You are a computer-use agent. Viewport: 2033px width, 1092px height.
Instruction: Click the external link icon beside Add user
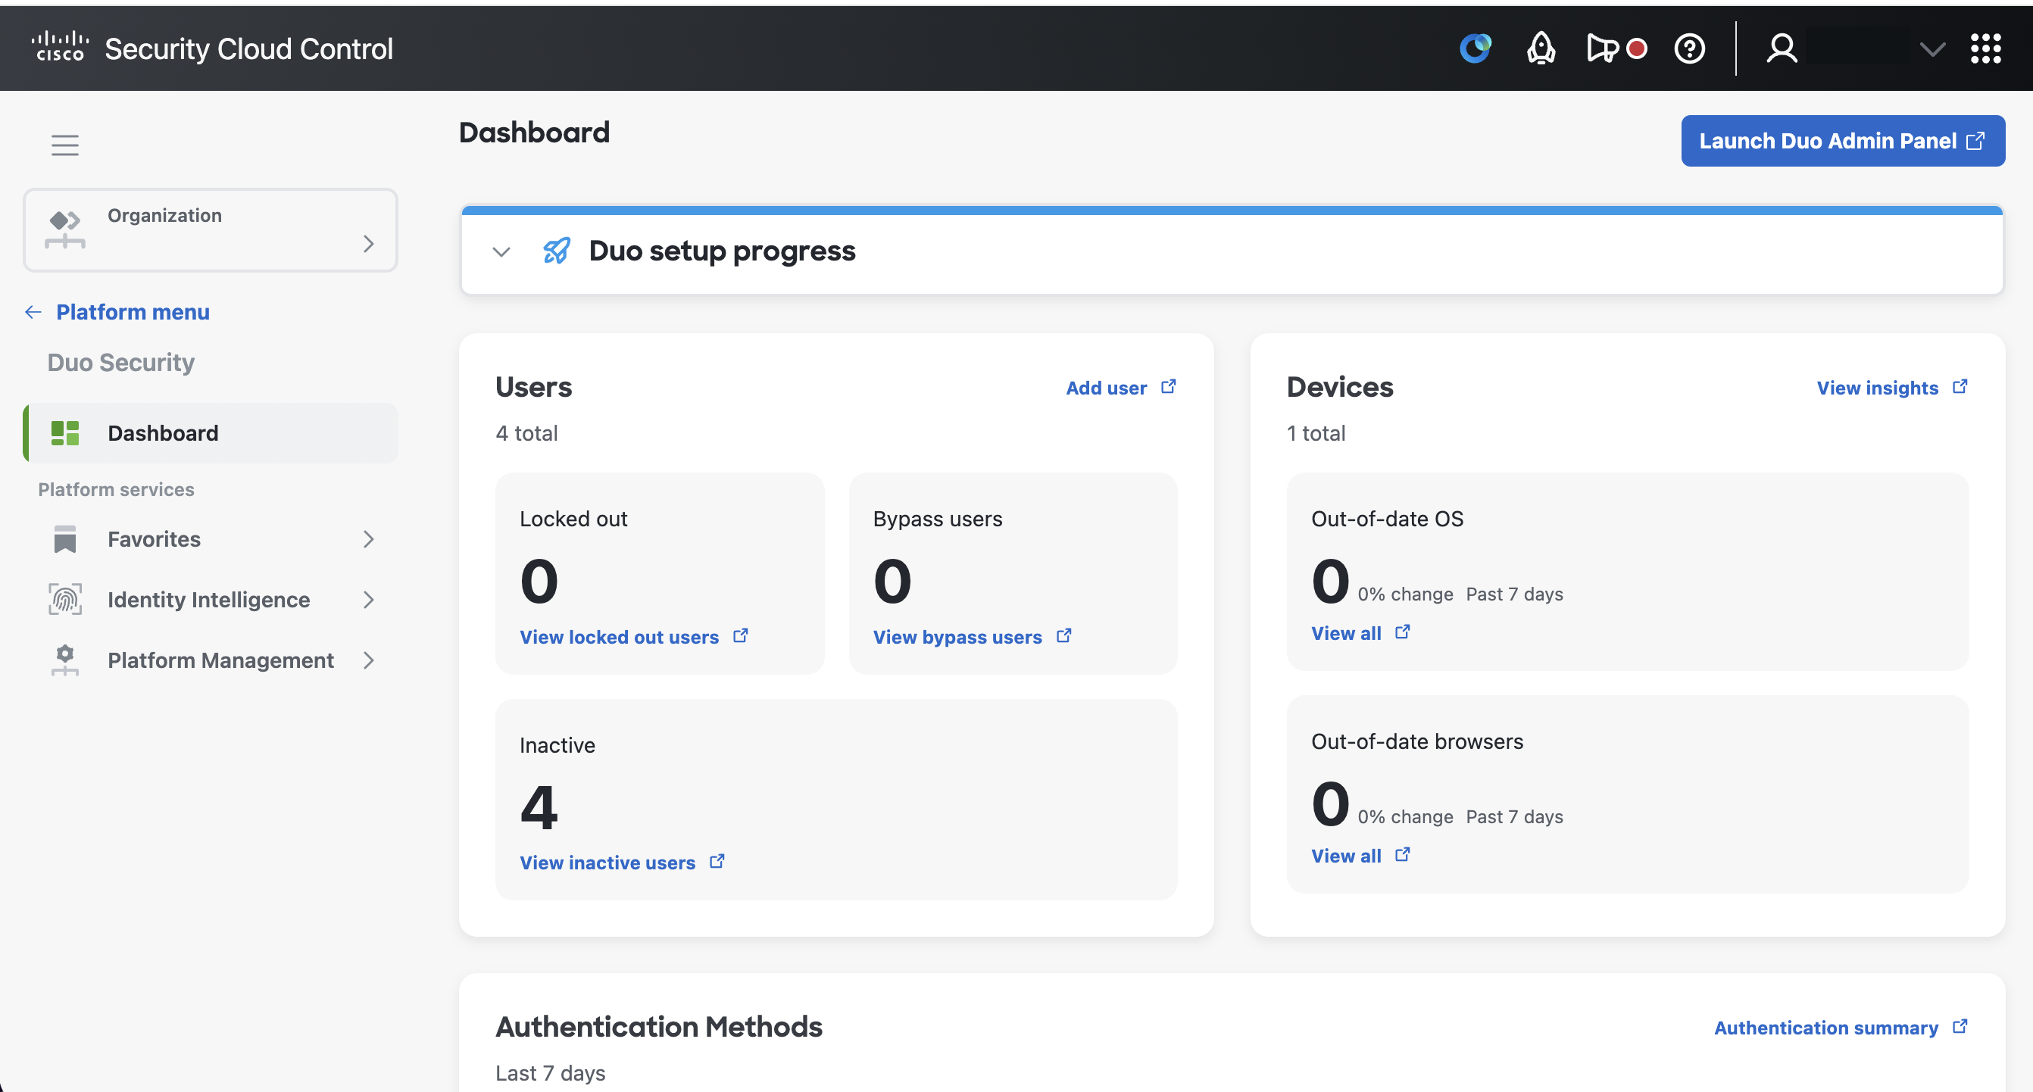coord(1169,387)
